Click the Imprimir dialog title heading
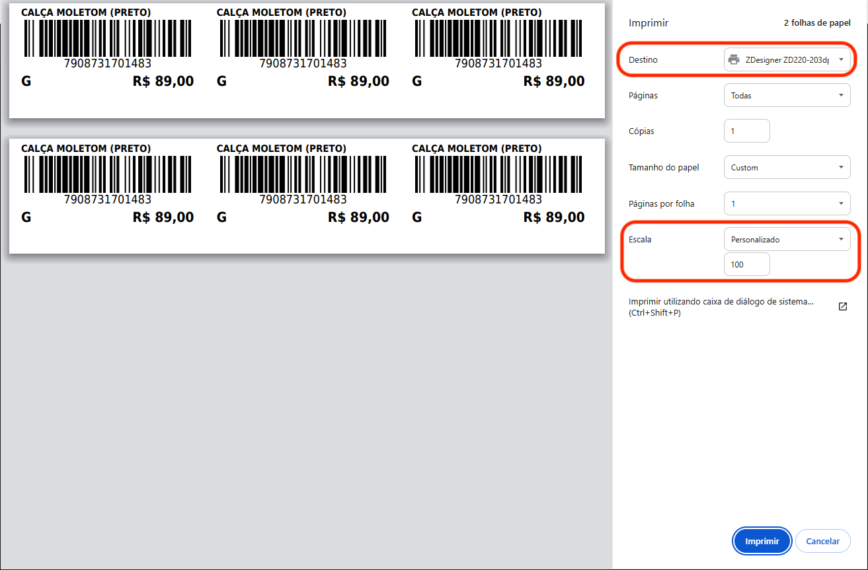The height and width of the screenshot is (570, 868). (649, 23)
